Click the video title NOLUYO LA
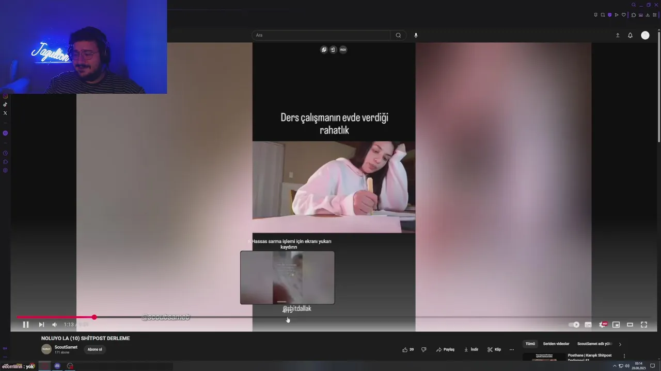Screen dimensions: 661x371 [85, 339]
